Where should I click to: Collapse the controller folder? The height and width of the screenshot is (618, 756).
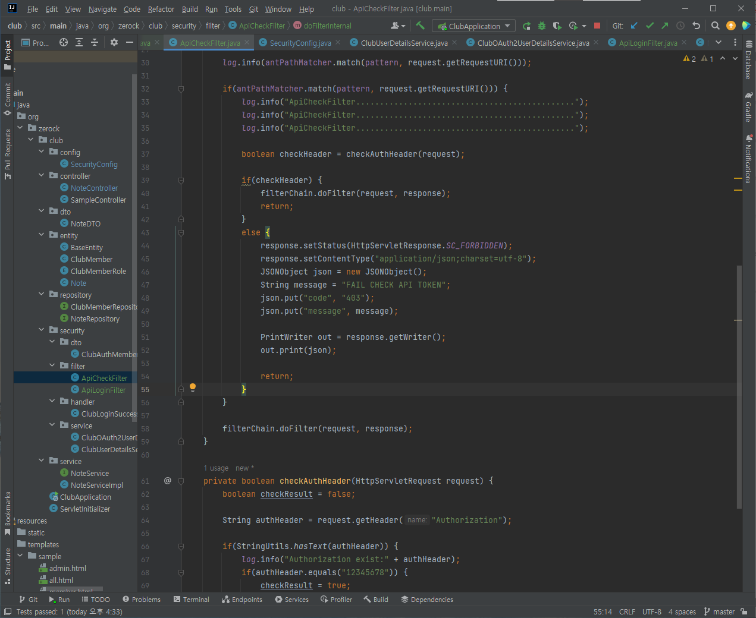(42, 175)
